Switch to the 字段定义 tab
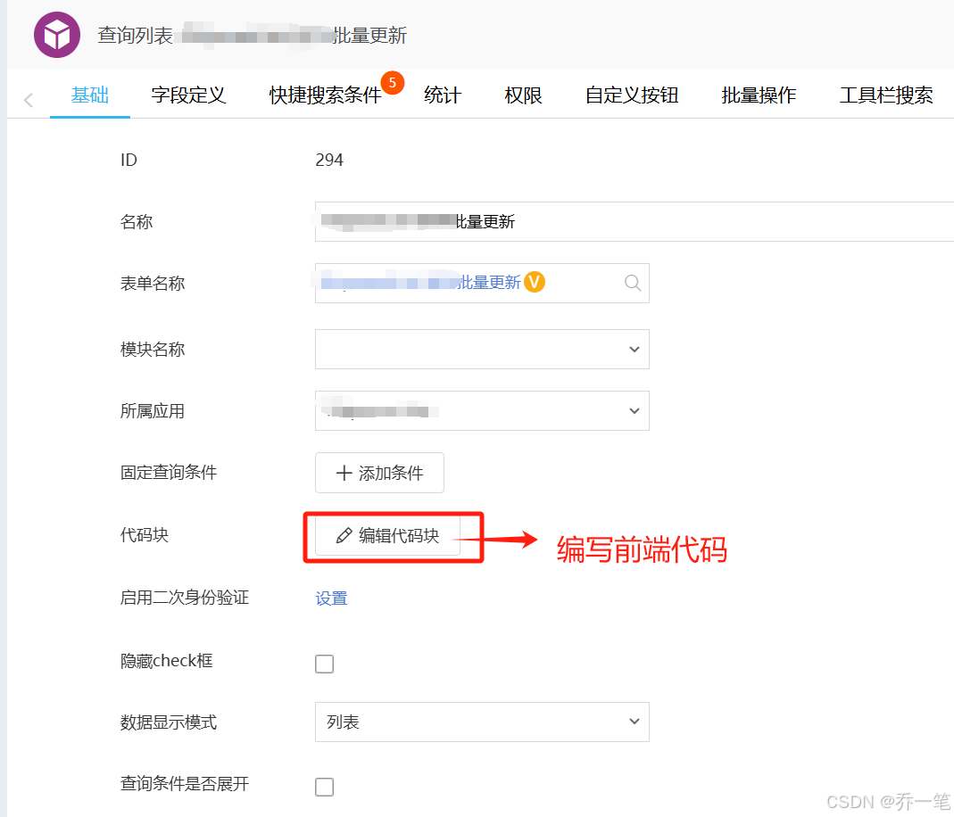Screen dimensions: 954x817 pyautogui.click(x=188, y=95)
